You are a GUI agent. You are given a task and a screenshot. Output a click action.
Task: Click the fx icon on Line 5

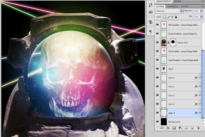pos(196,113)
